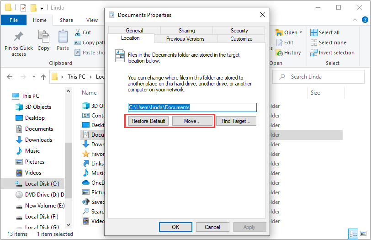The image size is (371, 240).
Task: Click the Copy icon in Clipboard group
Action: coord(44,36)
